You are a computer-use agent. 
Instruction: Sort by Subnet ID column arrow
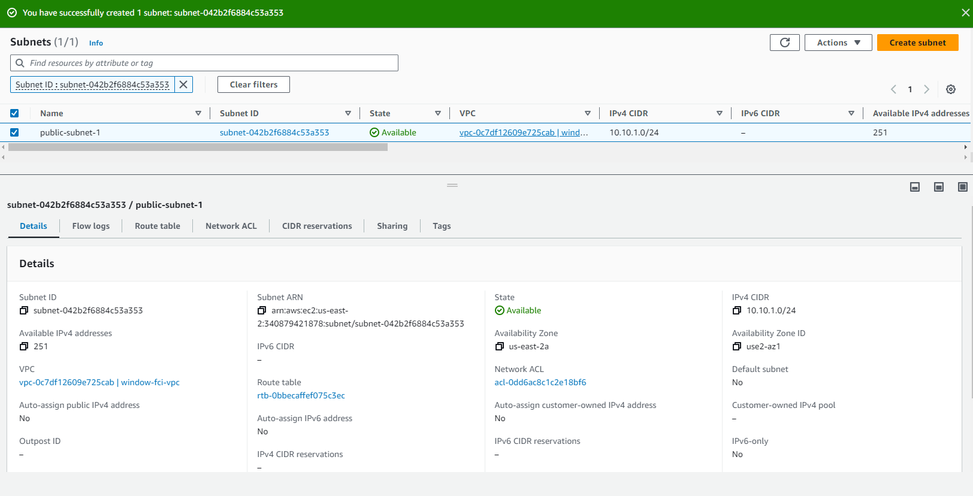coord(348,113)
